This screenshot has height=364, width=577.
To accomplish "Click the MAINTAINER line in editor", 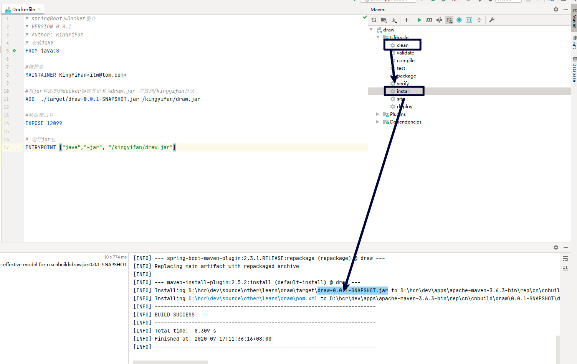I will (x=76, y=75).
